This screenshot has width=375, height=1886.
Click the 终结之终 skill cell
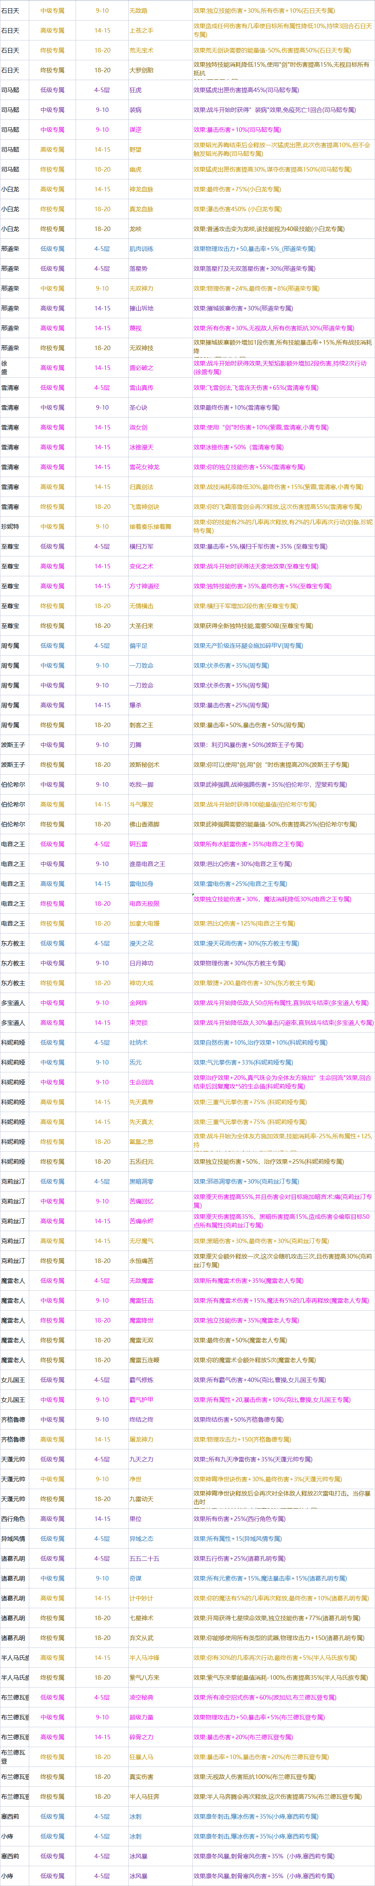[x=141, y=1419]
